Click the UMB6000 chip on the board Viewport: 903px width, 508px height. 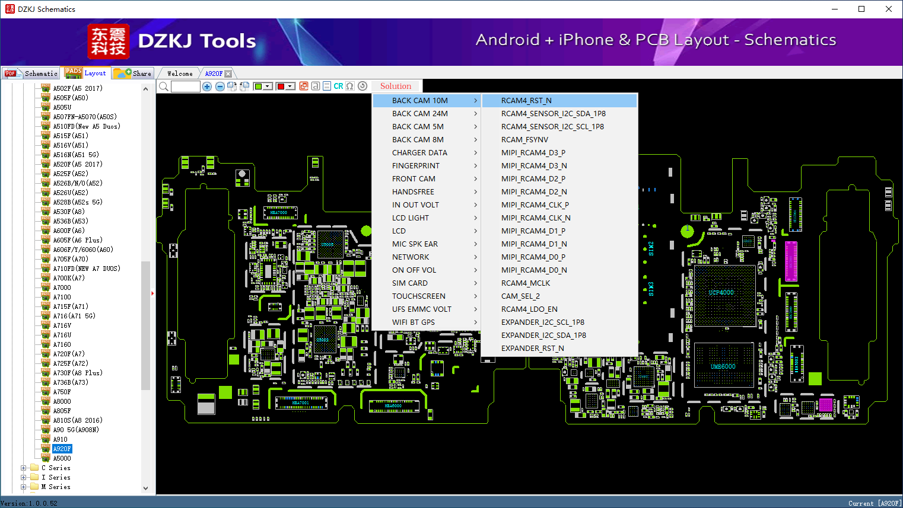click(723, 366)
